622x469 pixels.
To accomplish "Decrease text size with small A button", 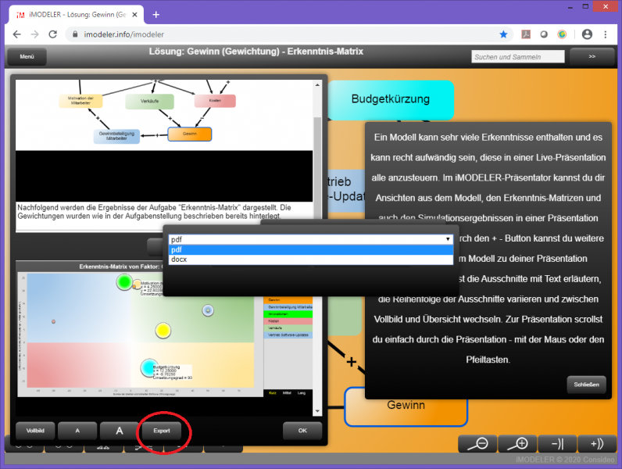I will point(77,431).
